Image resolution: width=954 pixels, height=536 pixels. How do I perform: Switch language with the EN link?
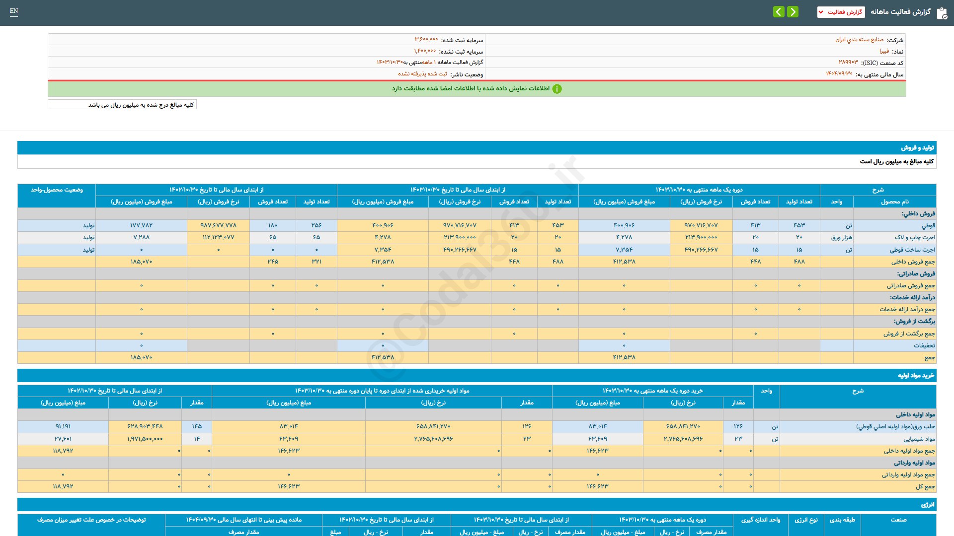pos(14,11)
